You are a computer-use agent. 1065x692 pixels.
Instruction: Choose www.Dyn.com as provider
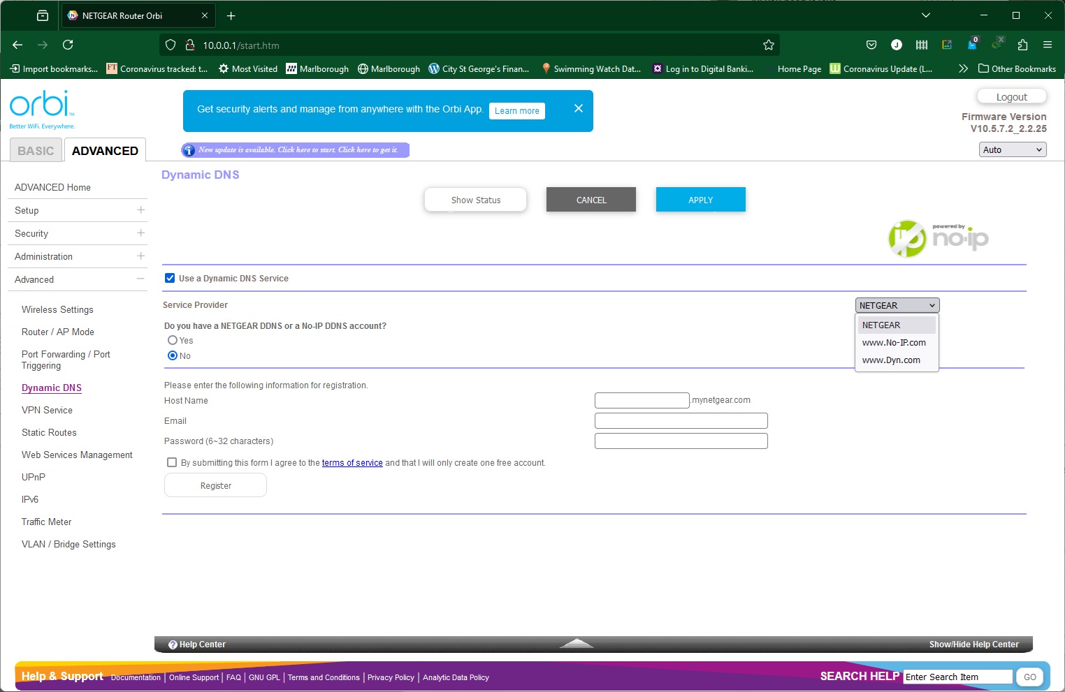[x=897, y=360]
